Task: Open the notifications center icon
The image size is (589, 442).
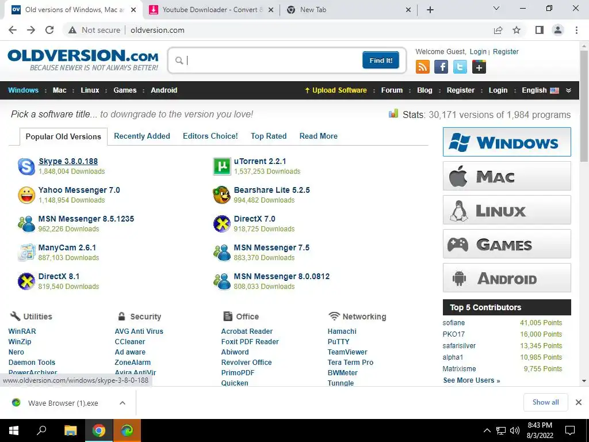Action: 570,430
